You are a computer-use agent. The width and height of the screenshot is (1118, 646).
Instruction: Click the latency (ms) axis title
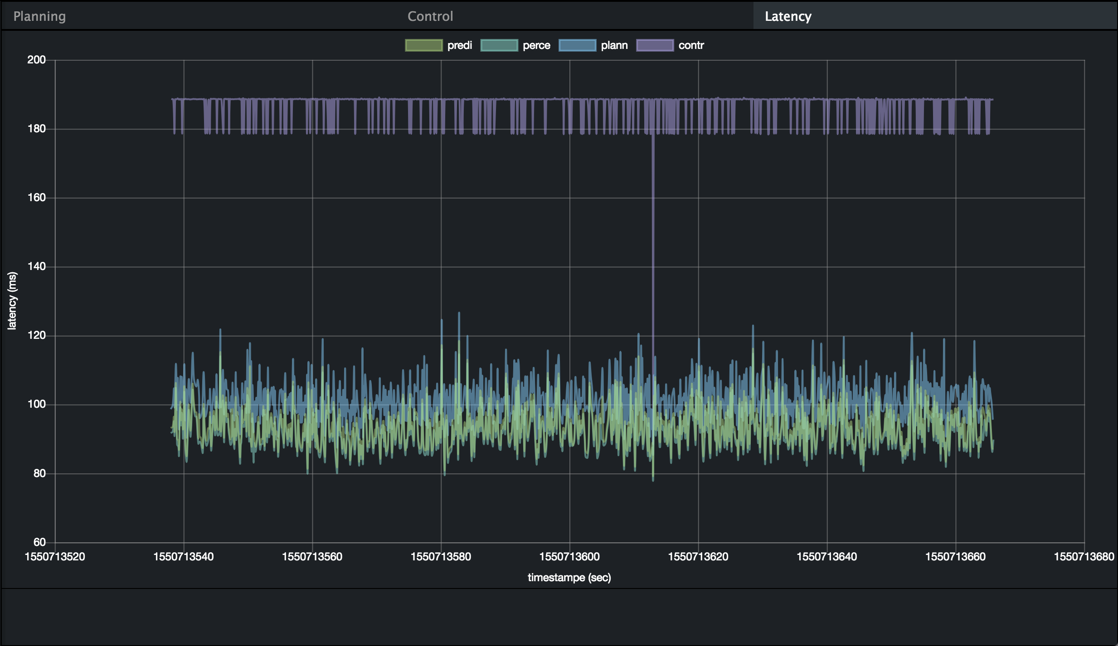point(12,301)
